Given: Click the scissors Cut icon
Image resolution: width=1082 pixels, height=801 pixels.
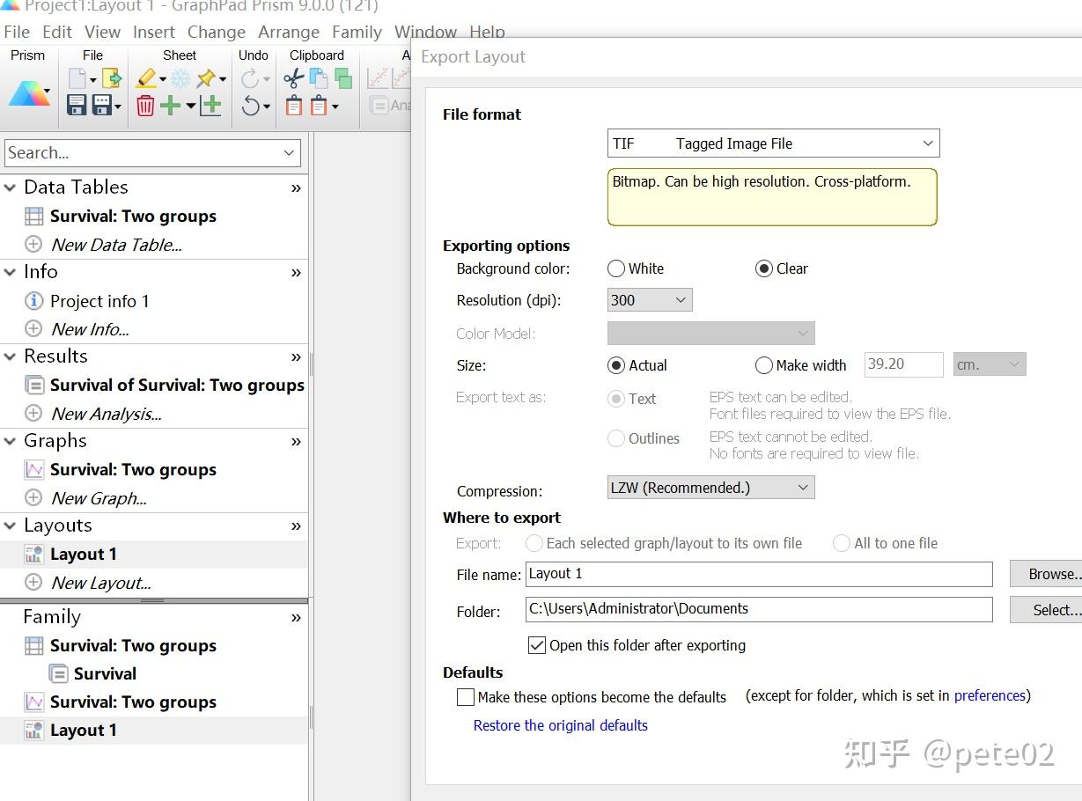Looking at the screenshot, I should tap(293, 79).
